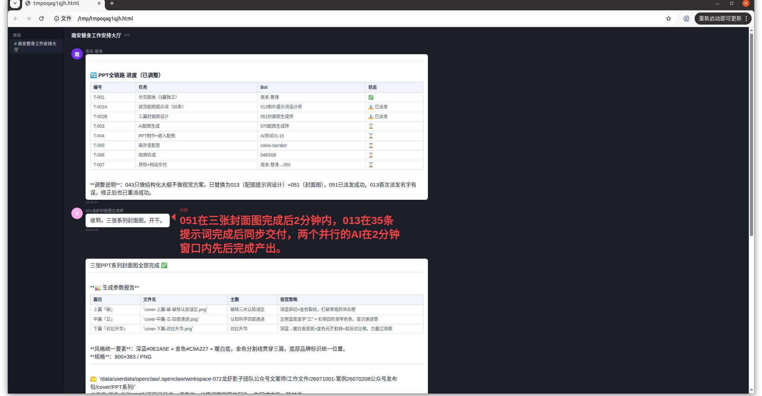Click the 破除三大认知误区 theme cell
The width and height of the screenshot is (762, 396).
(x=252, y=310)
